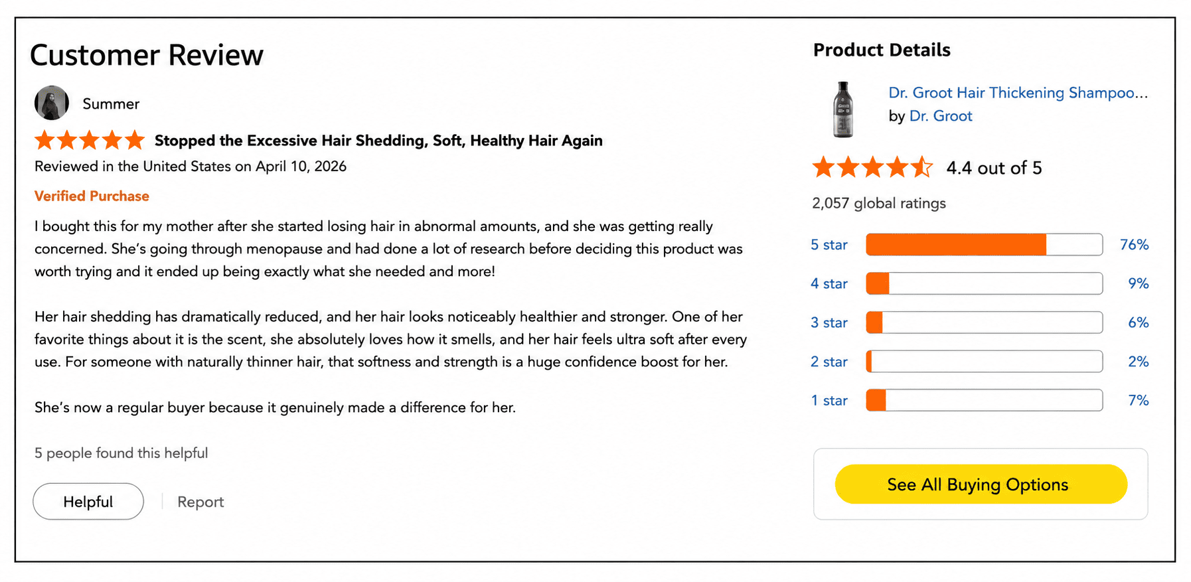Click the 1 star histogram bar
Image resolution: width=1191 pixels, height=582 pixels.
(985, 401)
